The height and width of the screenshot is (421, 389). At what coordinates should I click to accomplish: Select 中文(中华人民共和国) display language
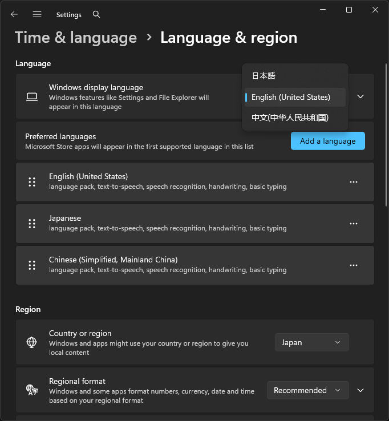click(295, 118)
